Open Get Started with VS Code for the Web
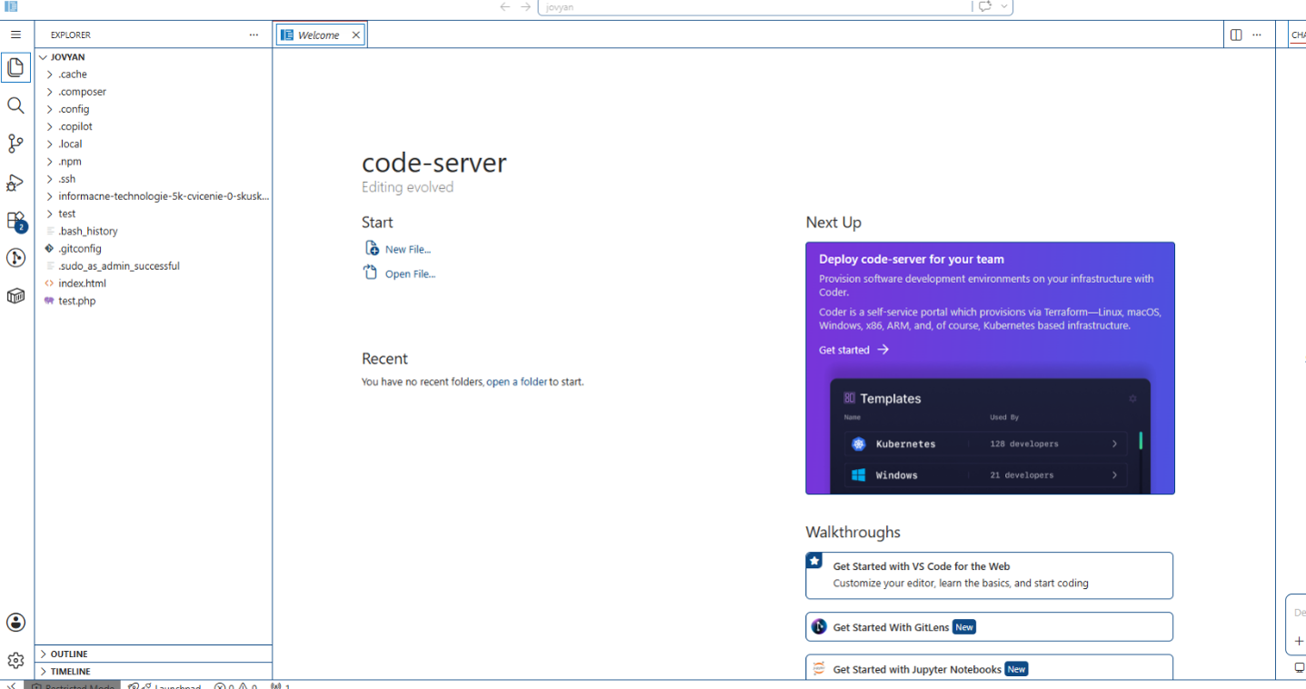The image size is (1306, 689). pyautogui.click(x=989, y=575)
